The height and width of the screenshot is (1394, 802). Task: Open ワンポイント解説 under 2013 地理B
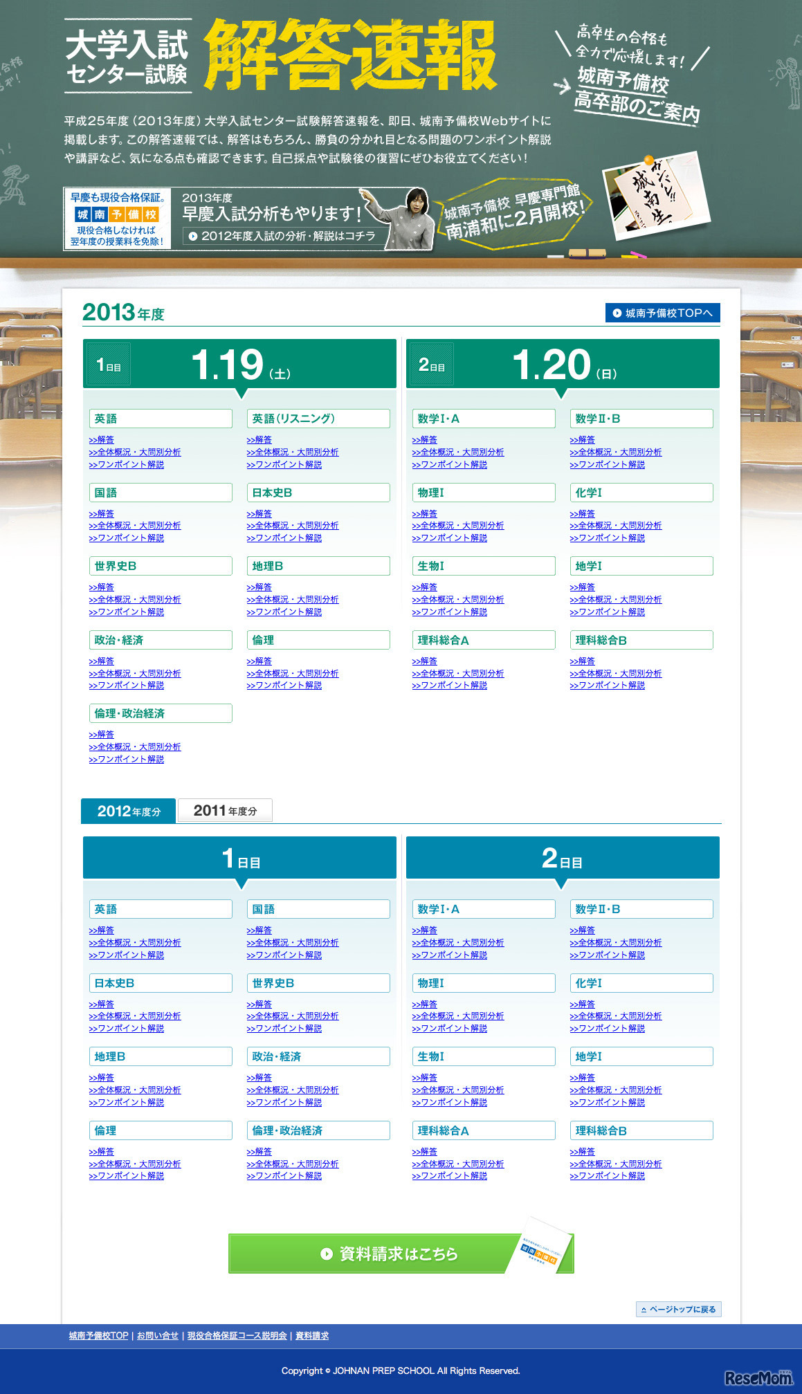(x=284, y=612)
